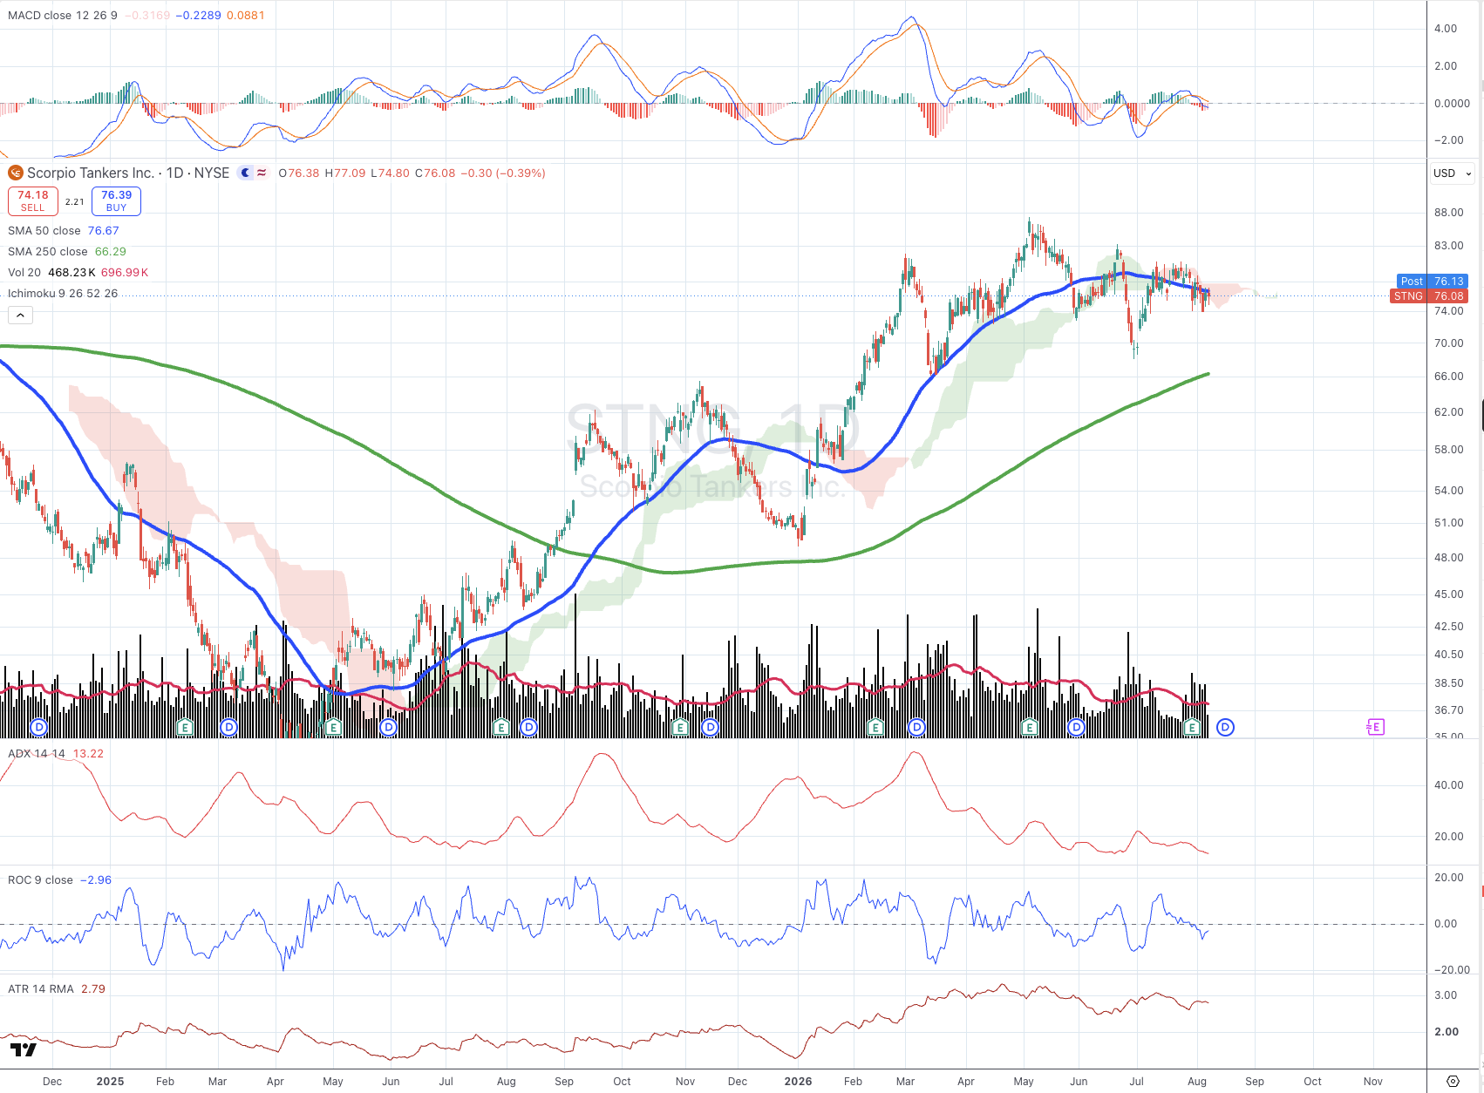Viewport: 1484px width, 1093px height.
Task: Click the TradingView logo
Action: click(x=24, y=1049)
